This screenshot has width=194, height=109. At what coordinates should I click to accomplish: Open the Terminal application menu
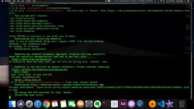8,1
